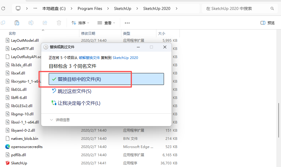
Task: Go to 本地磁盘 (C:) in address bar
Action: [x=54, y=8]
